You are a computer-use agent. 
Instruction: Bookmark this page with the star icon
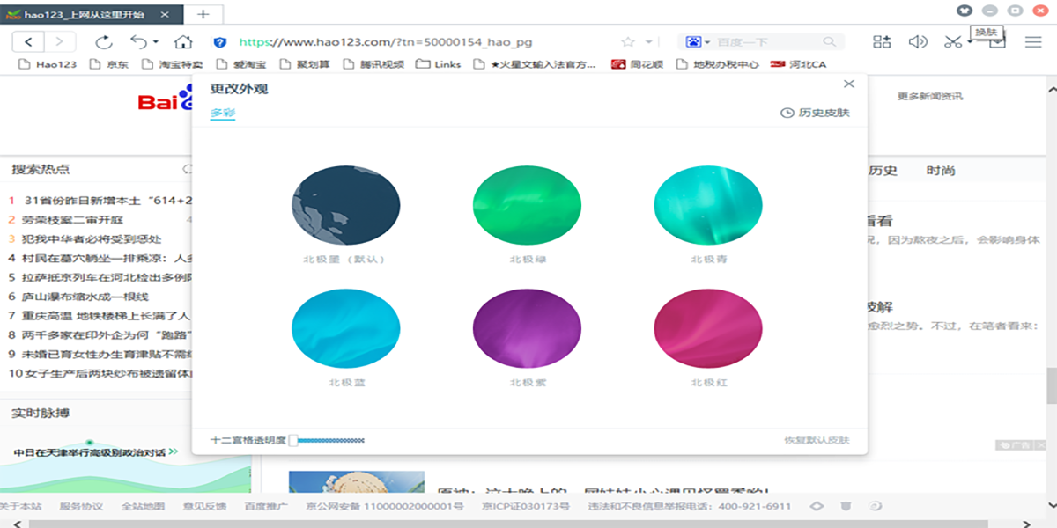628,41
